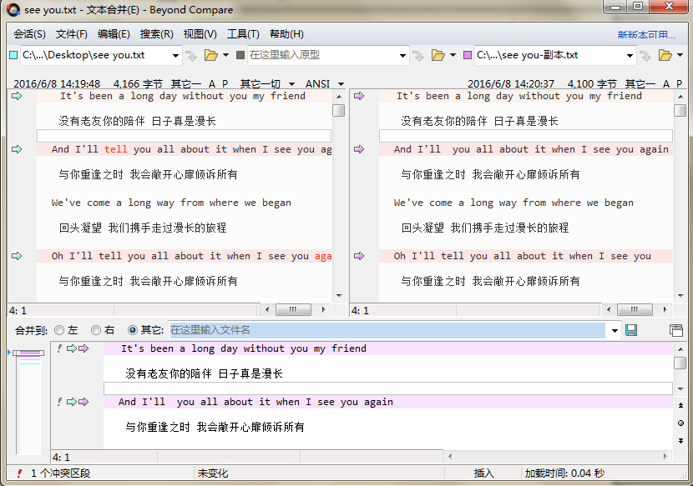Screen dimensions: 693x486
Task: Open the 工具(T) menu
Action: pos(243,34)
